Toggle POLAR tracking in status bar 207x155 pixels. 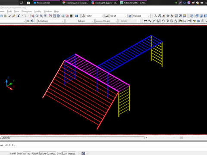(x=35, y=153)
